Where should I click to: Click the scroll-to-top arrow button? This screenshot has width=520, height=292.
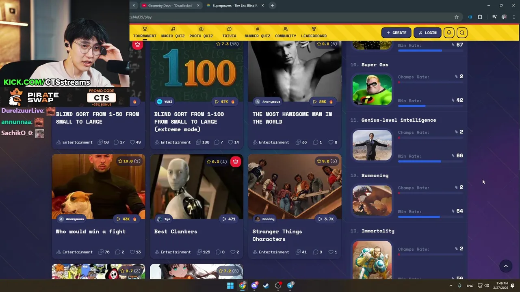click(x=506, y=266)
